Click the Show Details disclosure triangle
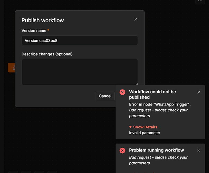Image resolution: width=209 pixels, height=173 pixels. (x=130, y=127)
